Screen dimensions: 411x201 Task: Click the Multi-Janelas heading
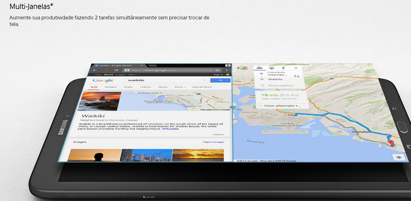tap(32, 7)
